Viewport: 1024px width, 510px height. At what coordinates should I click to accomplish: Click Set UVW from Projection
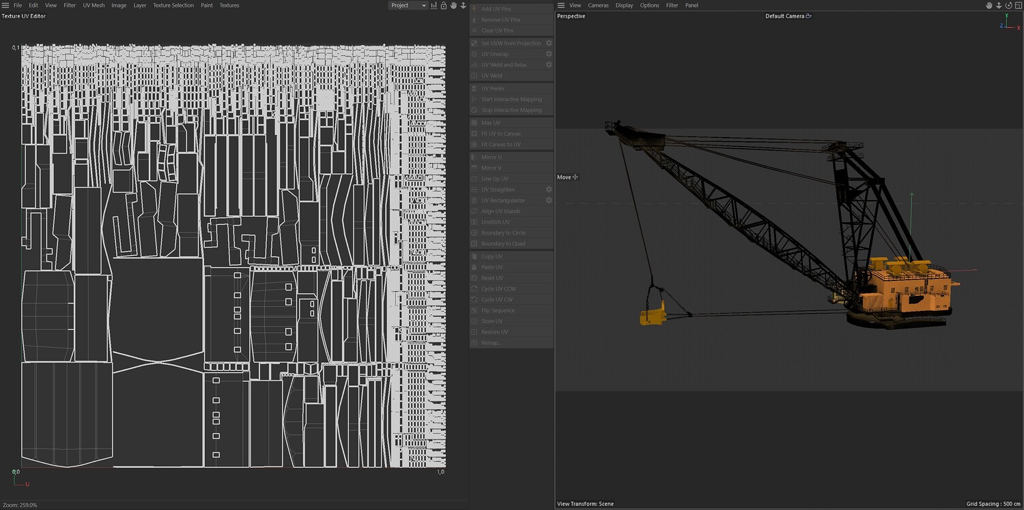[x=511, y=43]
